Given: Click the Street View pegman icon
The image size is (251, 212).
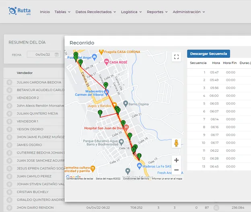Looking at the screenshot, I should click(x=177, y=143).
